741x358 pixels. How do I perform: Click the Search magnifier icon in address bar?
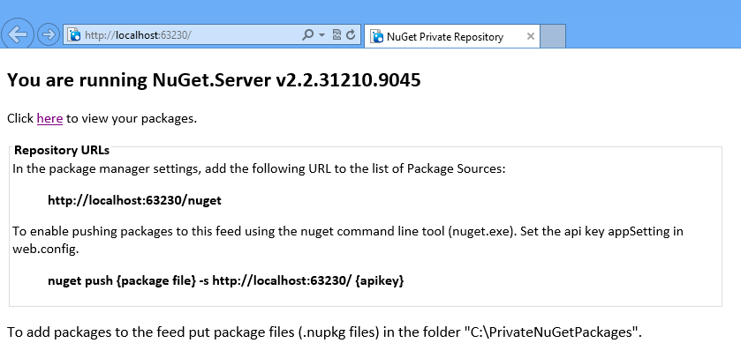(307, 35)
